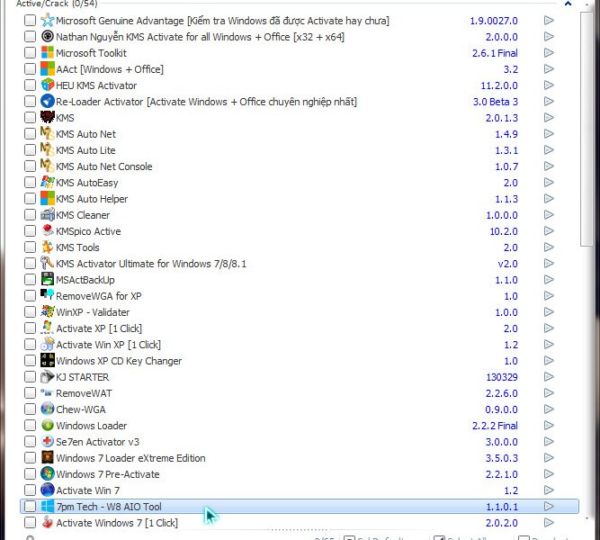Click version "11.2.0.0" of HEU KMS Activator
The width and height of the screenshot is (600, 540).
click(499, 85)
